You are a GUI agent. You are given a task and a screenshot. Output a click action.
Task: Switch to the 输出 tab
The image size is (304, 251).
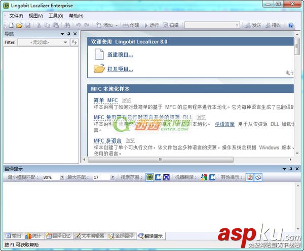[13, 236]
